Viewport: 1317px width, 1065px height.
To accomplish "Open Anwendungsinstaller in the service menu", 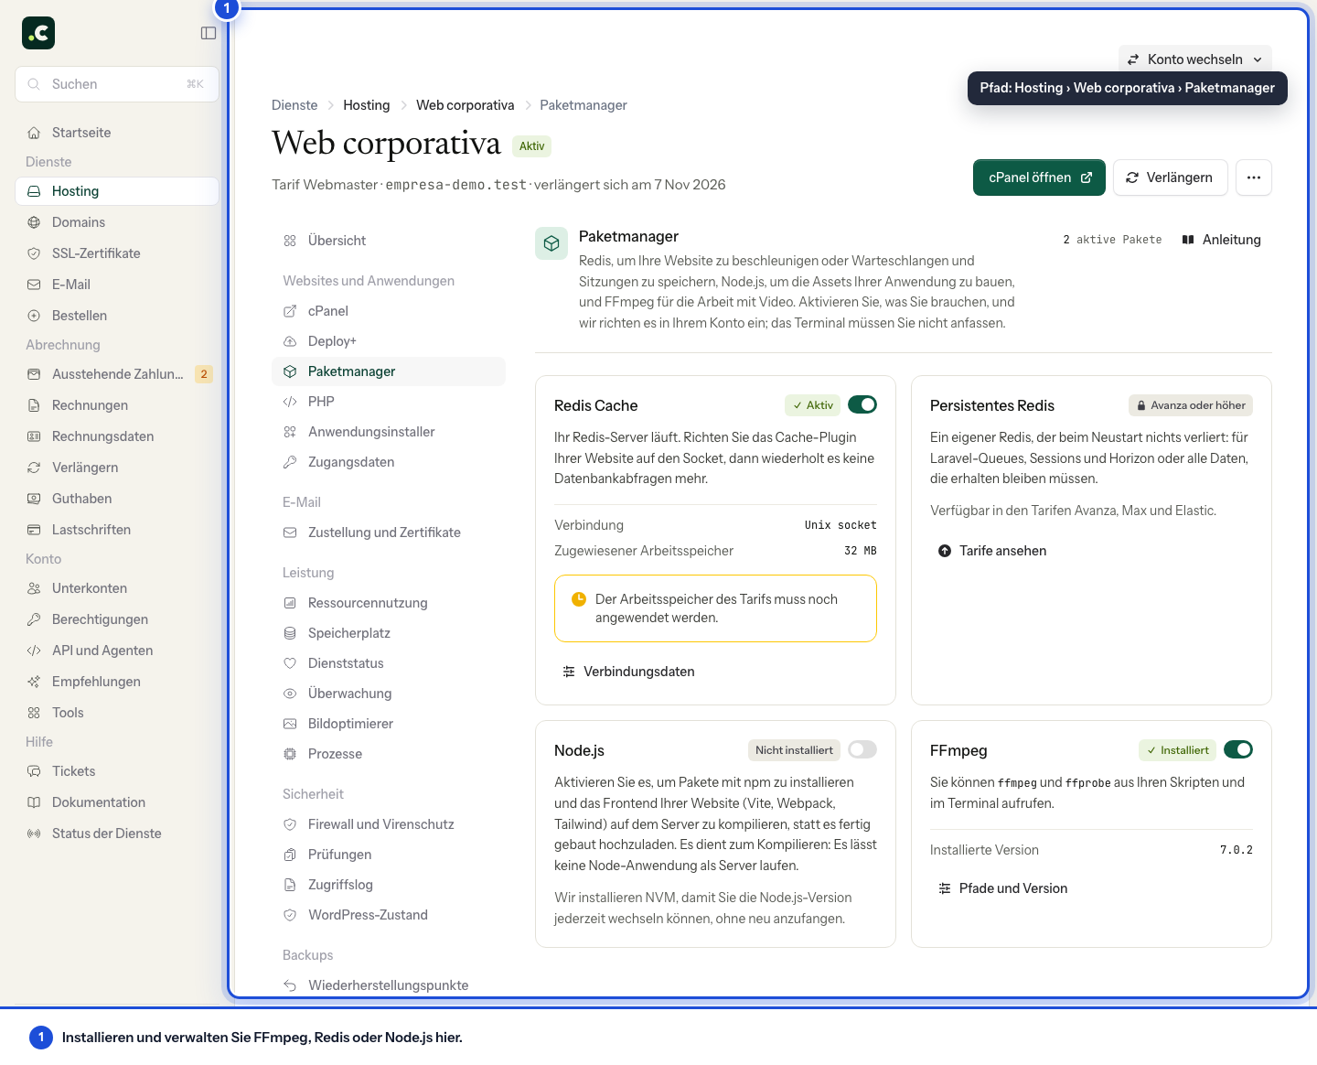I will coord(389,432).
